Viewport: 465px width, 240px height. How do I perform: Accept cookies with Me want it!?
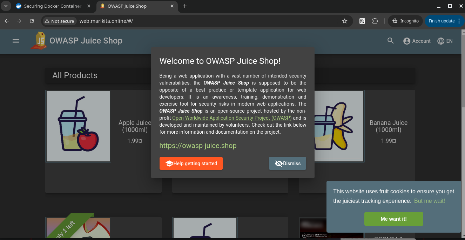(393, 219)
